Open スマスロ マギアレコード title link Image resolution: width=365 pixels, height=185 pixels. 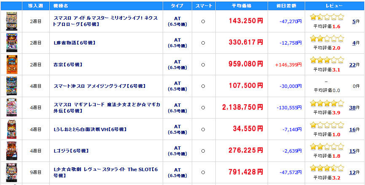tap(107, 108)
